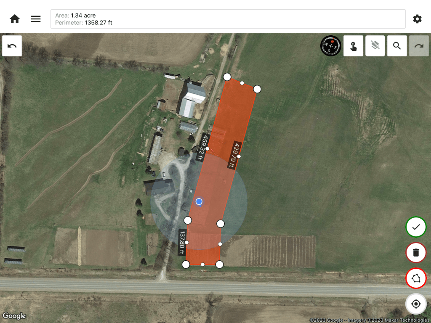Open settings gear icon
Viewport: 431px width, 323px height.
417,19
